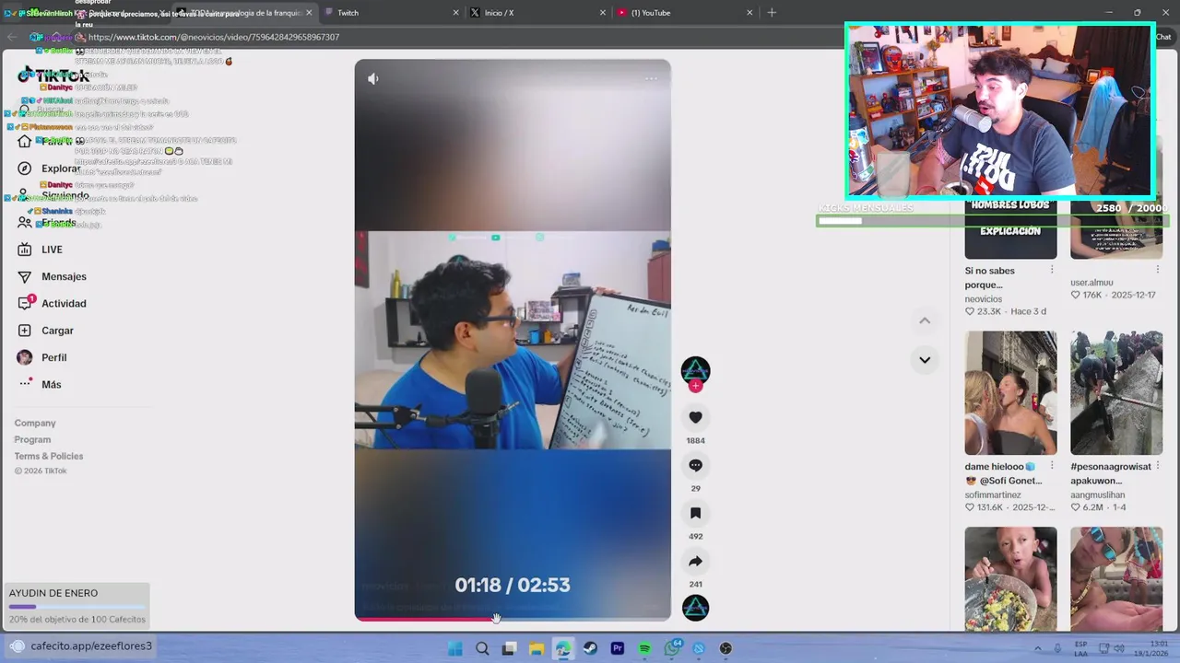
Task: Open OBS Studio from the taskbar
Action: 726,648
